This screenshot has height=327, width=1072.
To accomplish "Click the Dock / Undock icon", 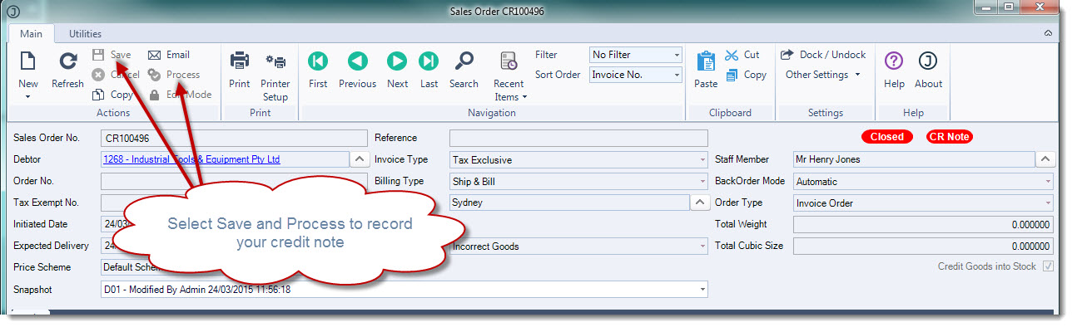I will point(787,55).
